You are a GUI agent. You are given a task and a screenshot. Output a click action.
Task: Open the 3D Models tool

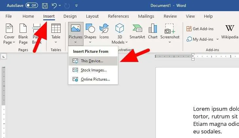pos(119,34)
